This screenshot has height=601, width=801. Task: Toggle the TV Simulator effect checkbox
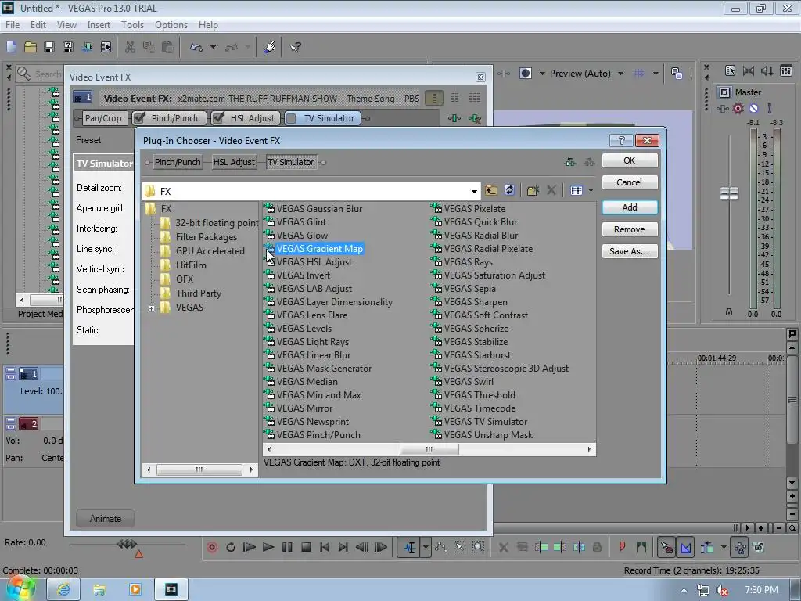point(291,119)
